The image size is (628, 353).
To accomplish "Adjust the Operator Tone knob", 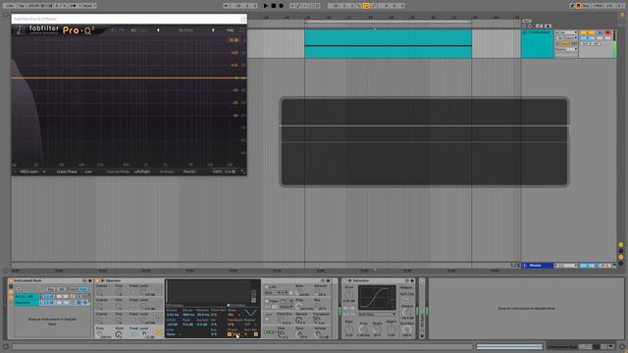I will pos(300,334).
